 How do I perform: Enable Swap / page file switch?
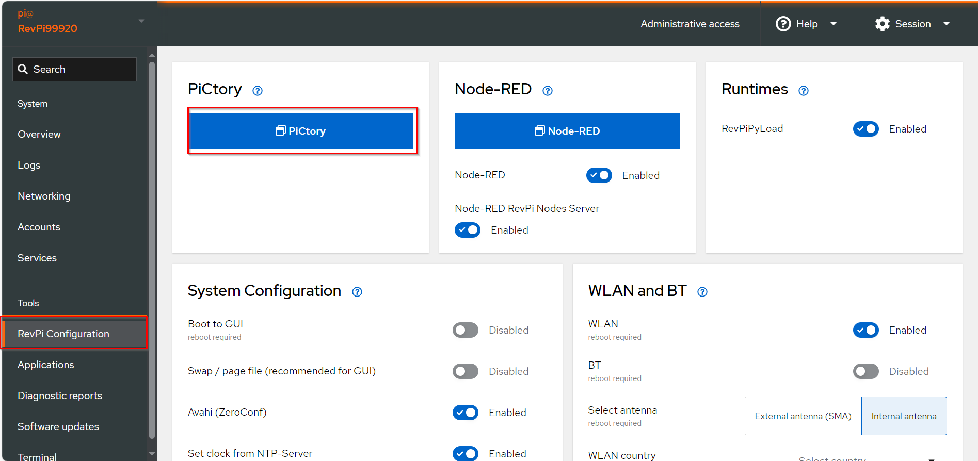pyautogui.click(x=466, y=371)
